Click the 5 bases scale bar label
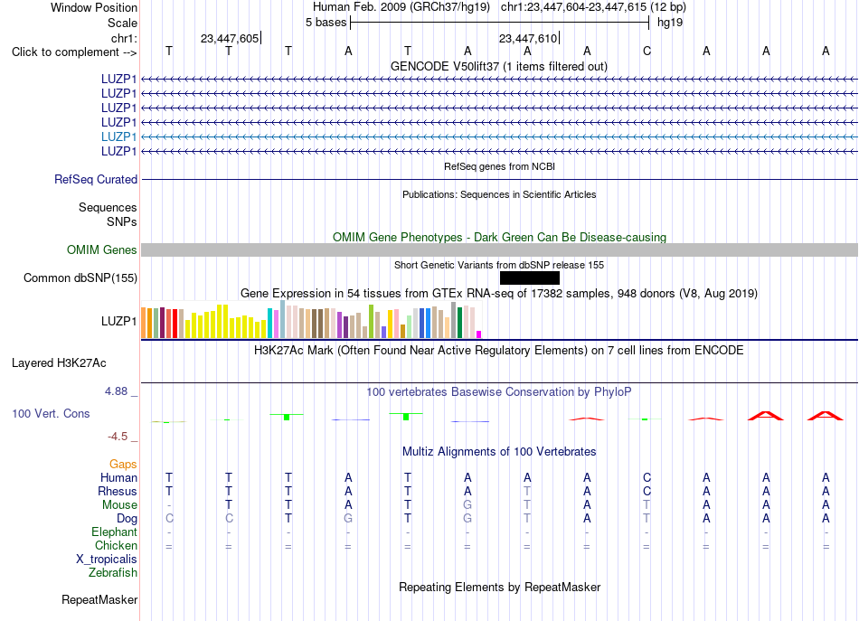Screen dimensions: 859x621 [x=326, y=23]
